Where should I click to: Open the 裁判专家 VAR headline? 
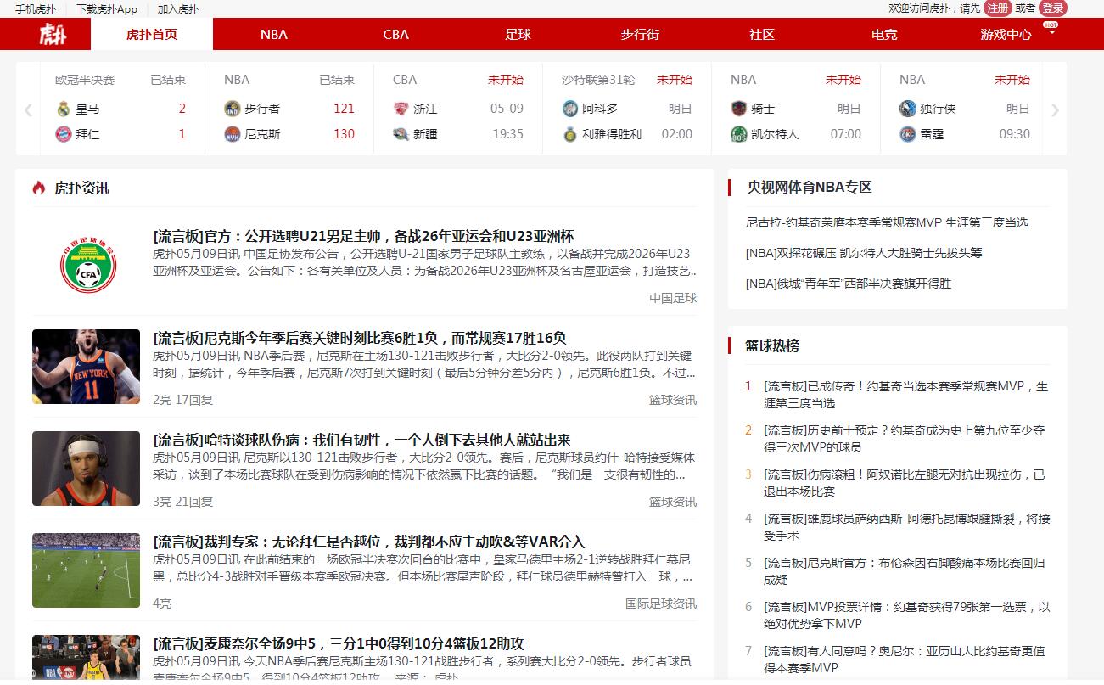pos(369,542)
